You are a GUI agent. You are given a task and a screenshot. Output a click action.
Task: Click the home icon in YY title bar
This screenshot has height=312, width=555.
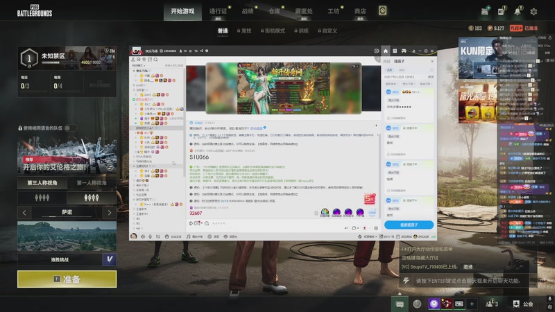coord(386,51)
